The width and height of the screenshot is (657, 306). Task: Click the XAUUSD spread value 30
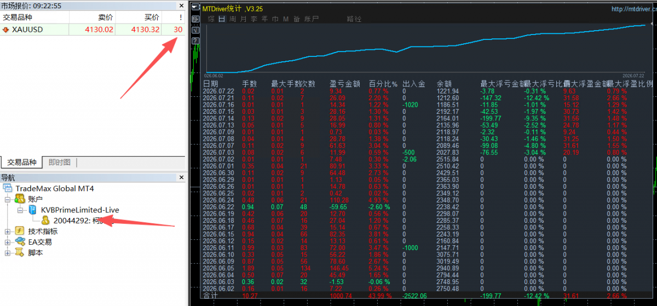(178, 29)
